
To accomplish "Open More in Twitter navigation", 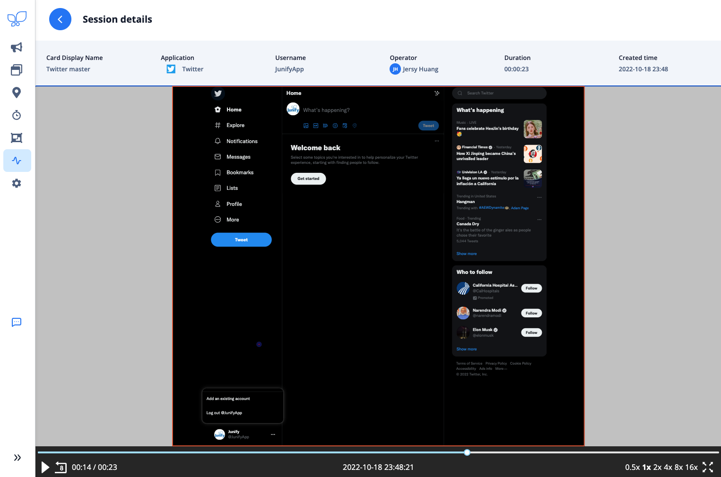I will pyautogui.click(x=227, y=220).
